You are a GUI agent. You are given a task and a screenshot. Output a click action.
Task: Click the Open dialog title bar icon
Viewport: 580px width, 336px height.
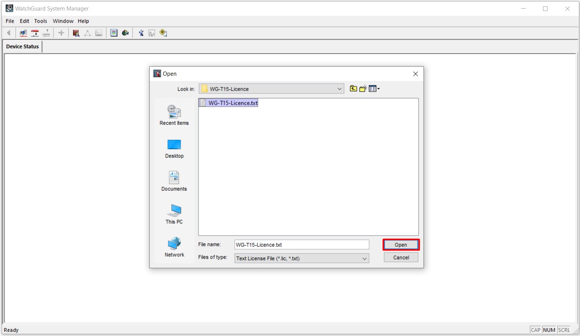[x=157, y=73]
